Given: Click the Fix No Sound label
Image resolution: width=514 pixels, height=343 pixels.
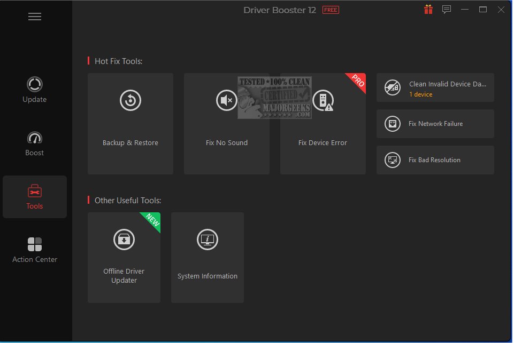Looking at the screenshot, I should click(x=227, y=143).
